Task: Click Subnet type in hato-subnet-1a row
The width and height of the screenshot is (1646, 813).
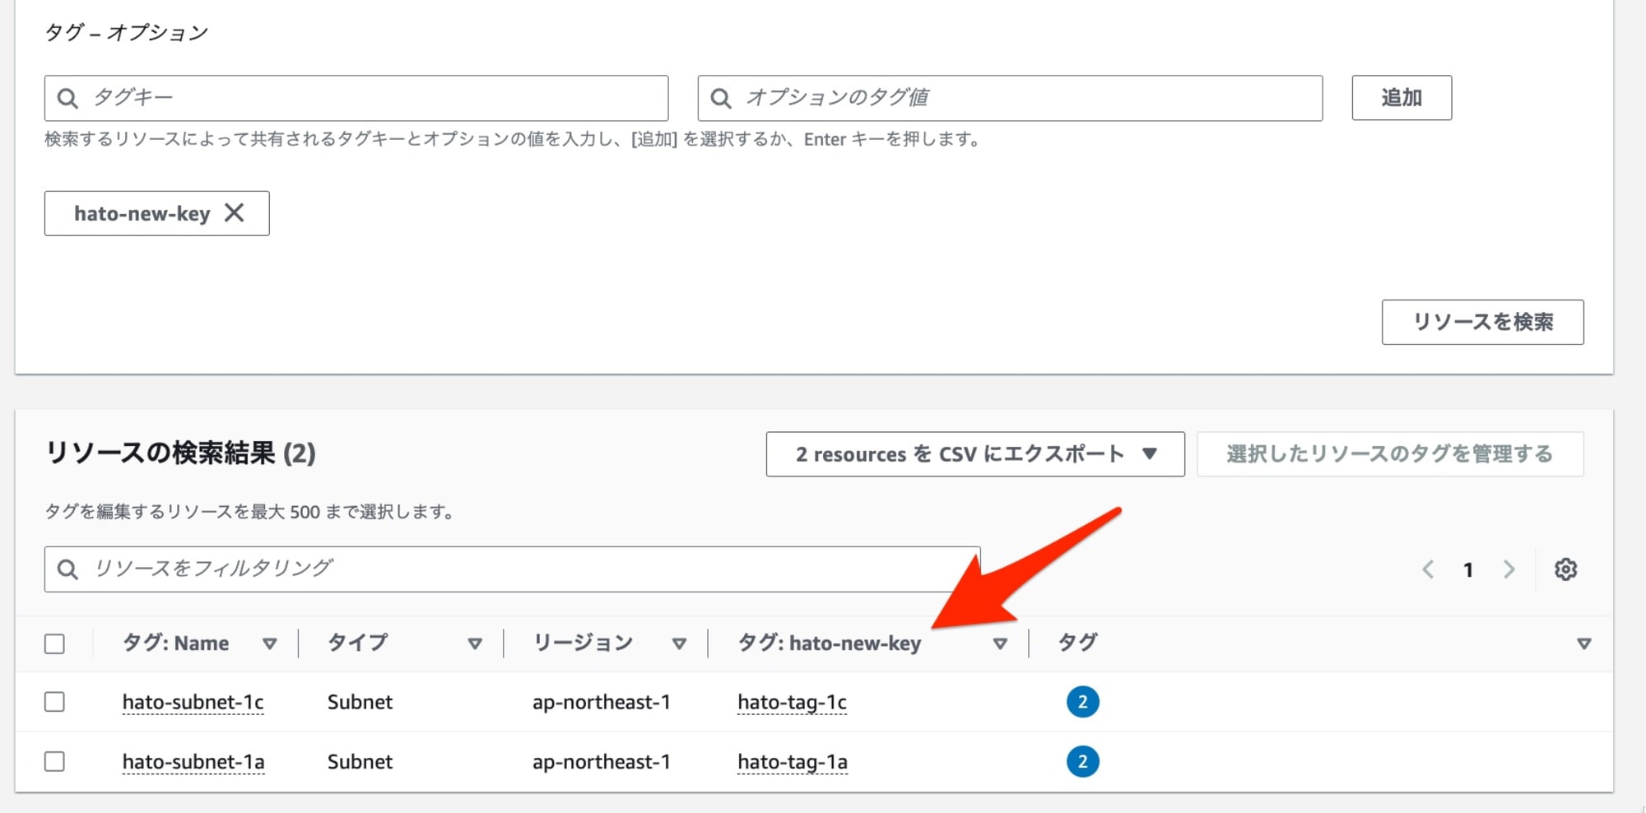Action: (x=360, y=762)
